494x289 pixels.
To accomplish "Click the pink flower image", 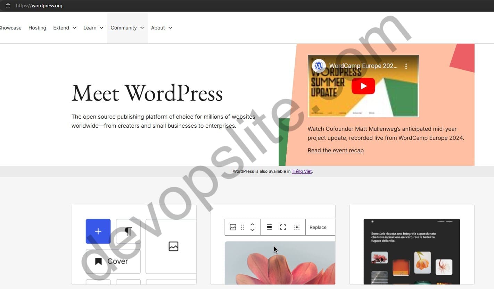I will click(280, 263).
